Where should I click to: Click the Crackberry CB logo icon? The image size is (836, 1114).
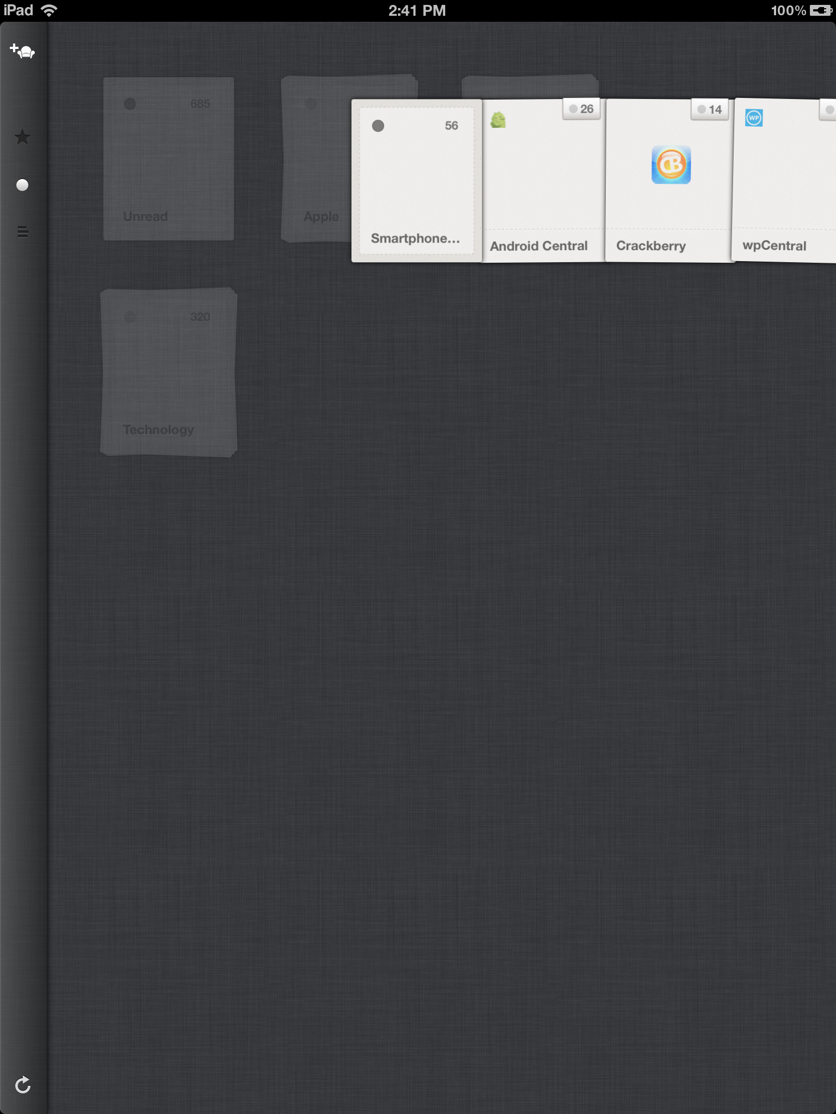point(671,165)
